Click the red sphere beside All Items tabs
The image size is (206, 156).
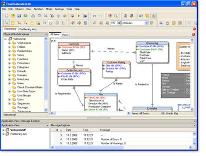(x=193, y=34)
